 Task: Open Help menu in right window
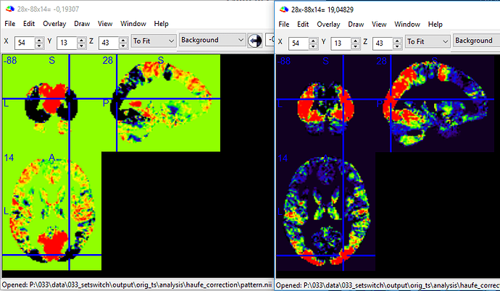point(435,24)
